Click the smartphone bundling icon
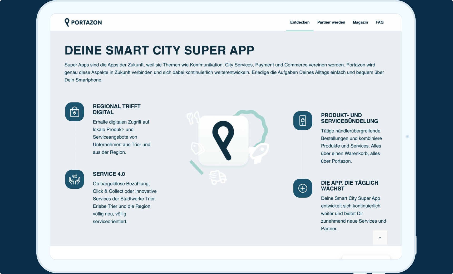The image size is (453, 274). click(303, 121)
